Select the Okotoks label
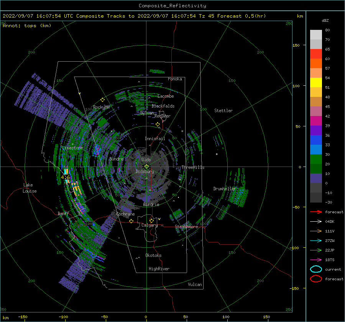Screen dimensions: 345x322 tap(153, 255)
